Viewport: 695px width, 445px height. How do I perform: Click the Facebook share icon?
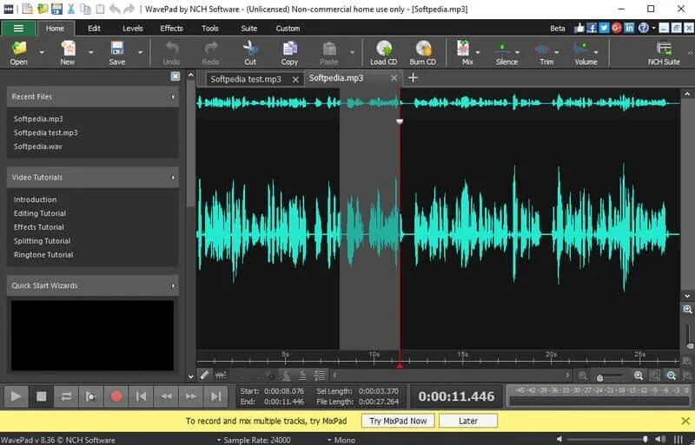click(592, 28)
